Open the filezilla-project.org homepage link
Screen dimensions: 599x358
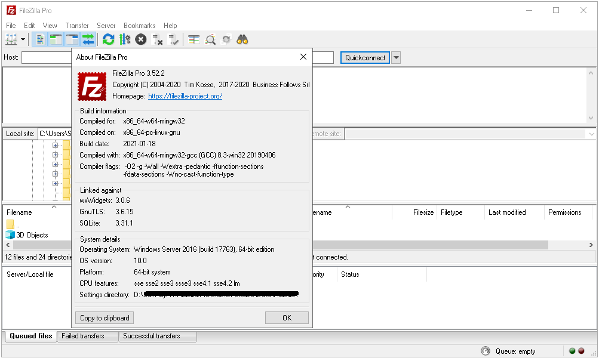(x=185, y=96)
